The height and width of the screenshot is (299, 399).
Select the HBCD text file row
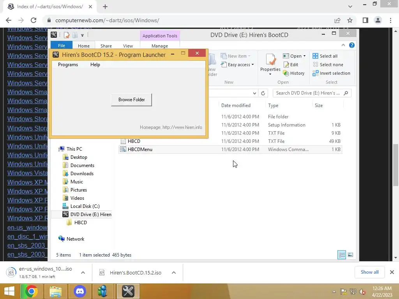coord(230,141)
